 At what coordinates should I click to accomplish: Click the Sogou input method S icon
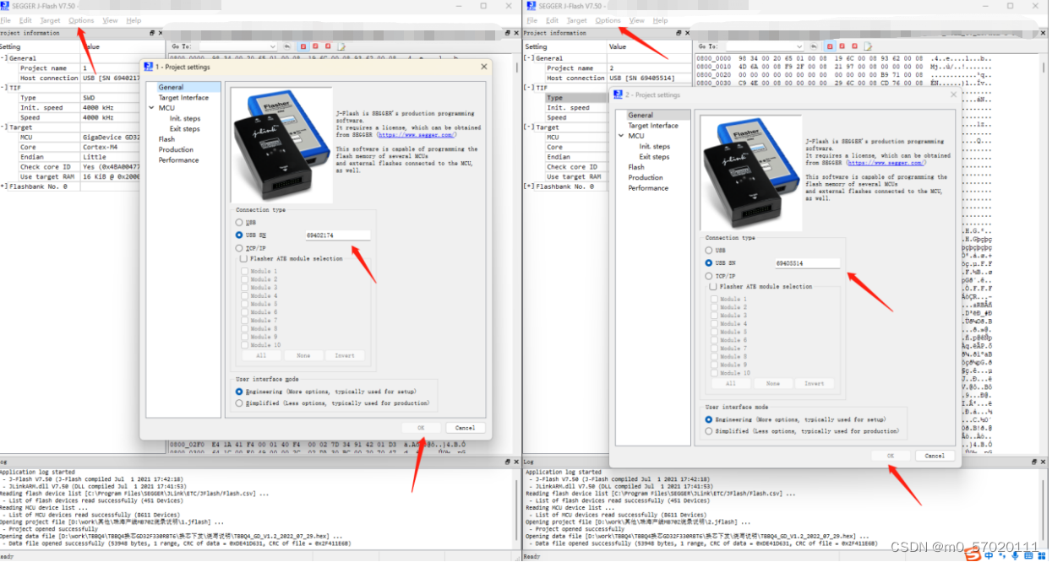coord(973,554)
